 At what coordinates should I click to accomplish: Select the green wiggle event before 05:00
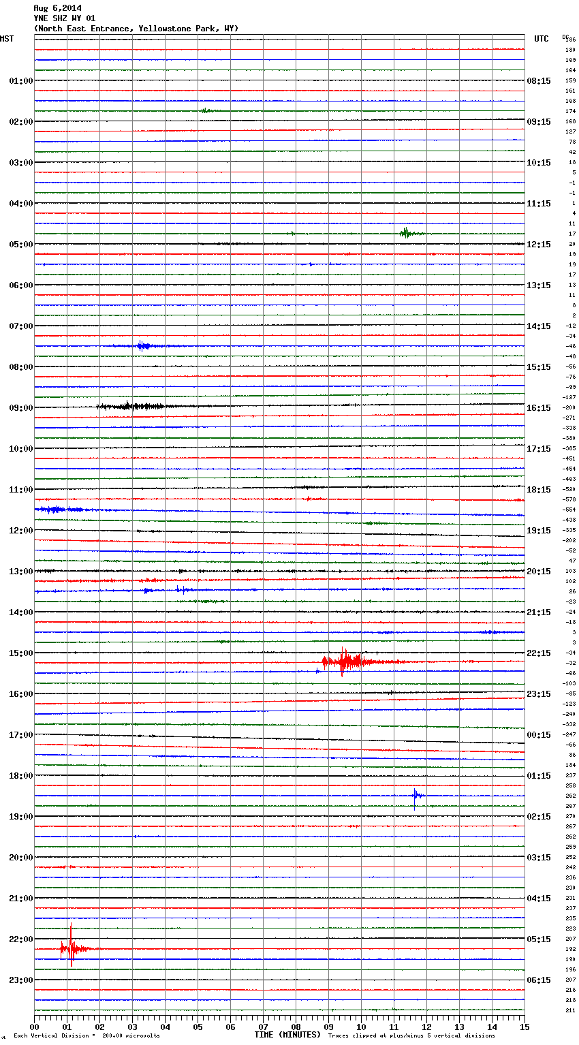(x=405, y=233)
